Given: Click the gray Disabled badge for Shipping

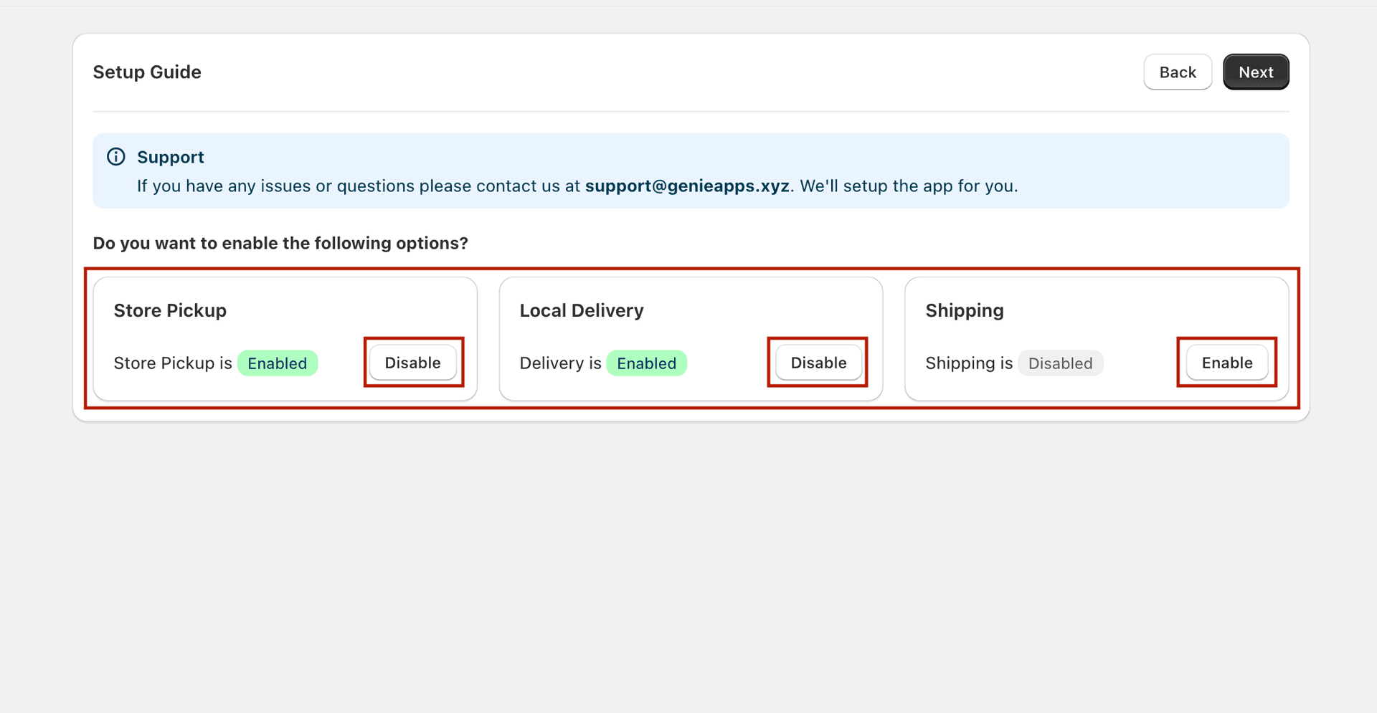Looking at the screenshot, I should 1060,363.
